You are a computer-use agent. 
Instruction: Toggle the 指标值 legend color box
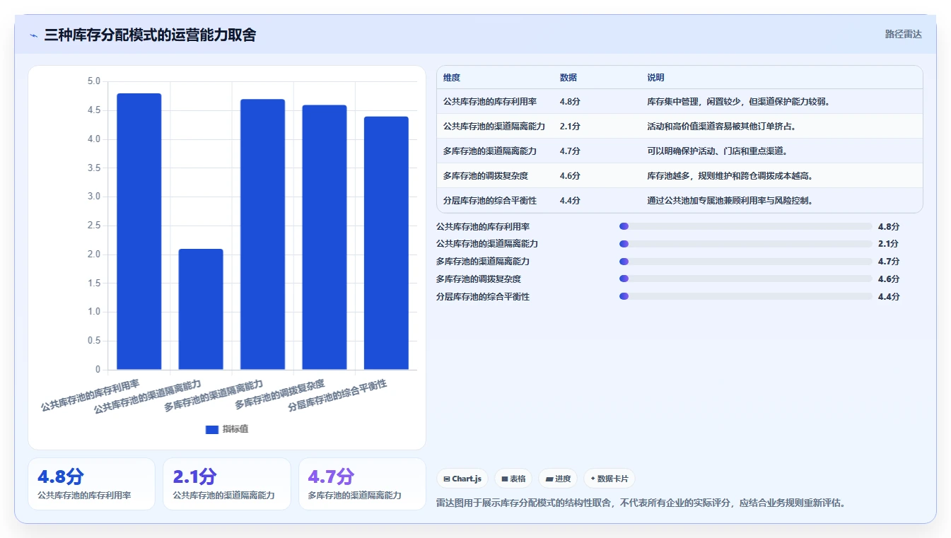click(x=212, y=429)
